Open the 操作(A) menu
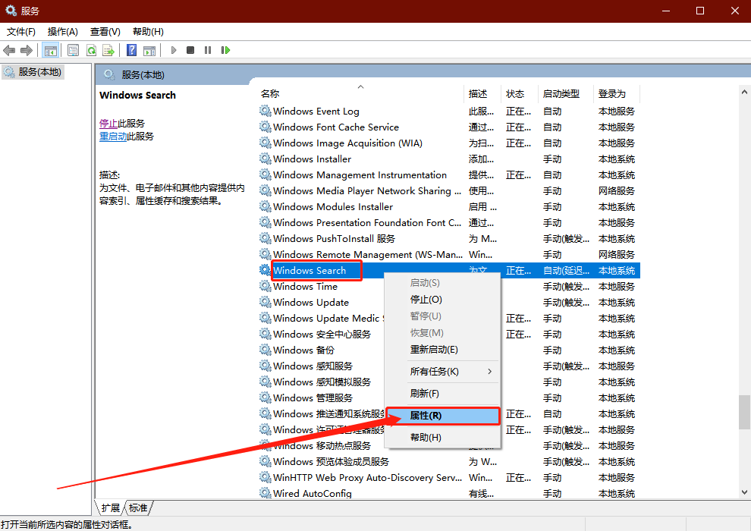The image size is (751, 531). (x=62, y=32)
